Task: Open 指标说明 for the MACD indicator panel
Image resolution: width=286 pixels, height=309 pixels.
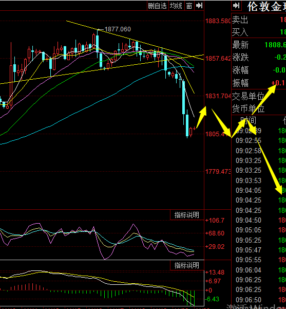Action: [186, 265]
